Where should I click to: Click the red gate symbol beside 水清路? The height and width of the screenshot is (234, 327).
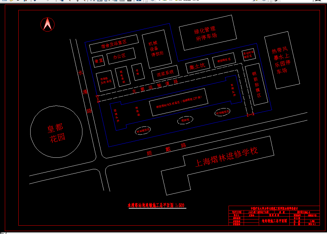click(98, 99)
